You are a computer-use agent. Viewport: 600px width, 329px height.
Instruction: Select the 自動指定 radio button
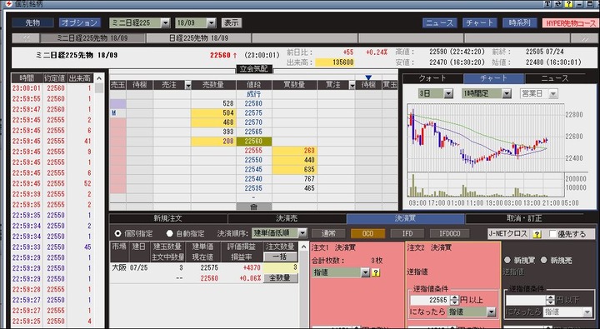tap(169, 233)
